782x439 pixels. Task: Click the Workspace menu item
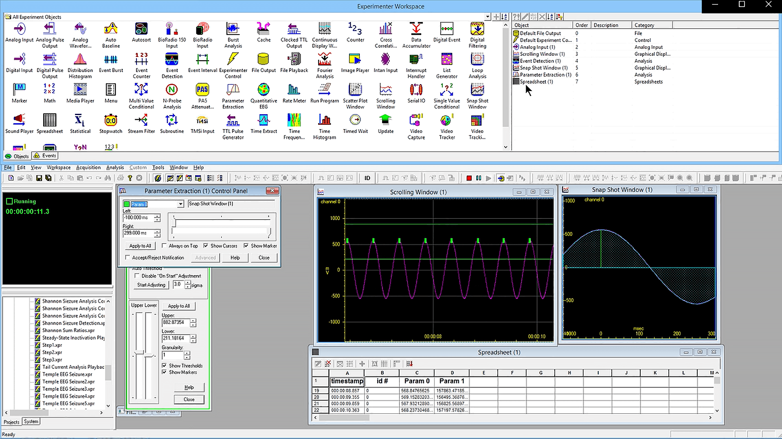pyautogui.click(x=58, y=167)
